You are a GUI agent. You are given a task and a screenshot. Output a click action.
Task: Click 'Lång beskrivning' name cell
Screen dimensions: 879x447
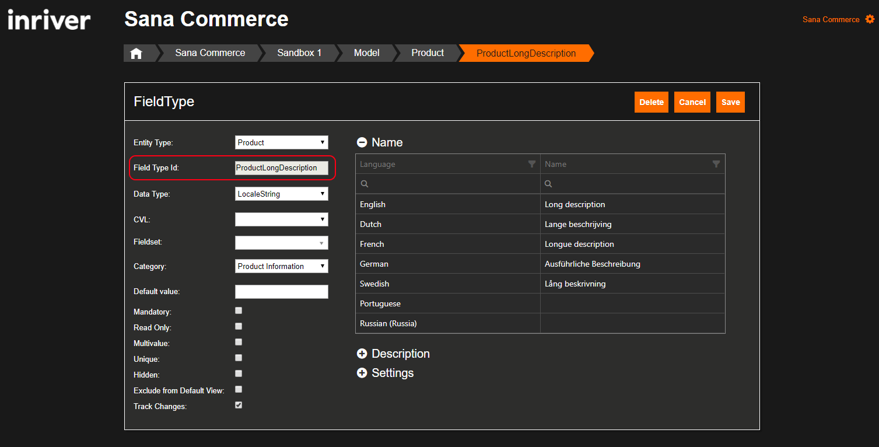point(633,284)
